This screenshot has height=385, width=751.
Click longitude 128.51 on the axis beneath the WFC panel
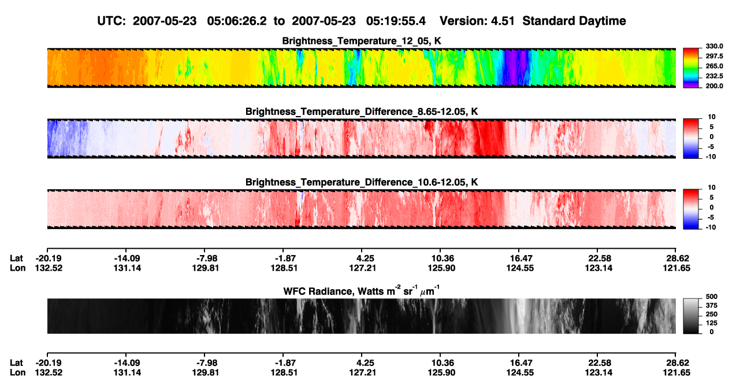click(283, 372)
